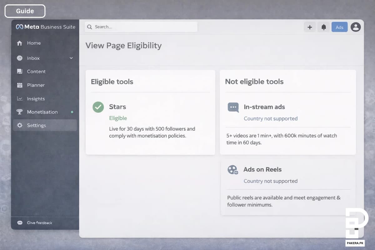Click the Not eligible tools heading
Viewport: 375px width, 250px height.
tap(254, 82)
